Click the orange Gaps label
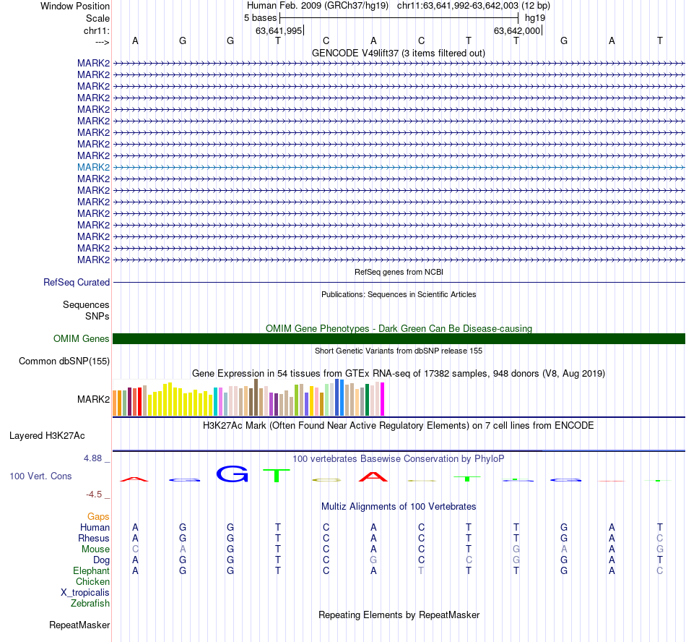686x642 pixels. coord(98,517)
